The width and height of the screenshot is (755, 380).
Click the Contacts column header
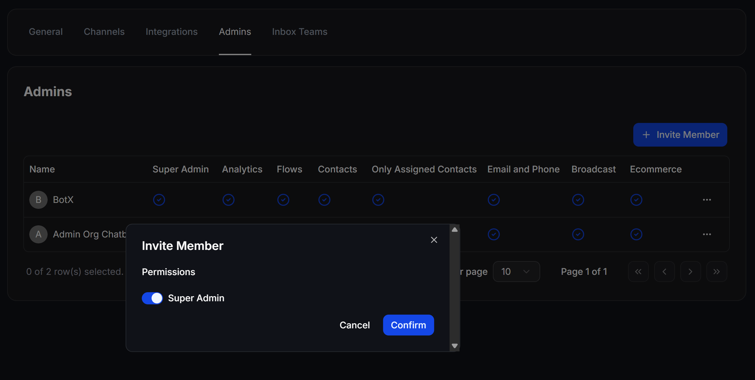(337, 169)
